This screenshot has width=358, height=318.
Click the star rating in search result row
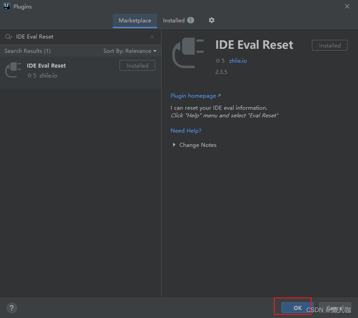(x=32, y=76)
